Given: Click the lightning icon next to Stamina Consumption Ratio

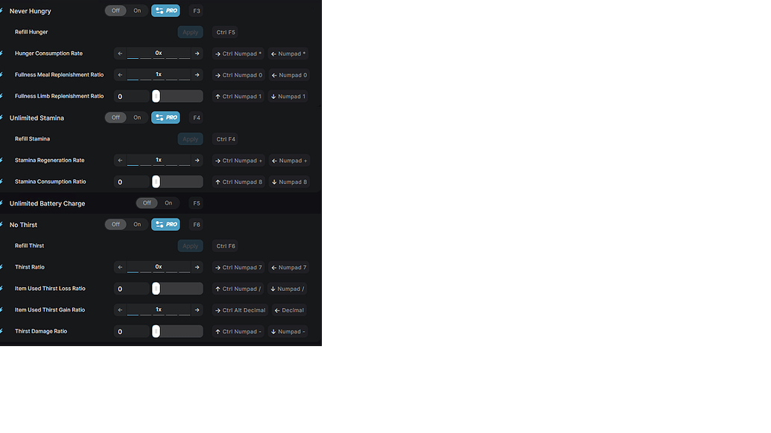Looking at the screenshot, I should tap(2, 181).
